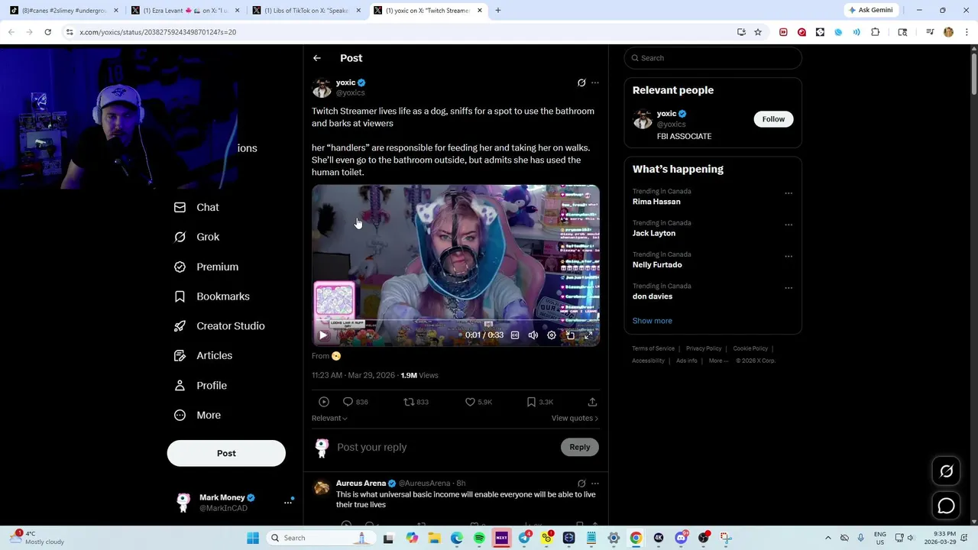Open Profile in the sidebar
The height and width of the screenshot is (550, 978).
(x=200, y=386)
